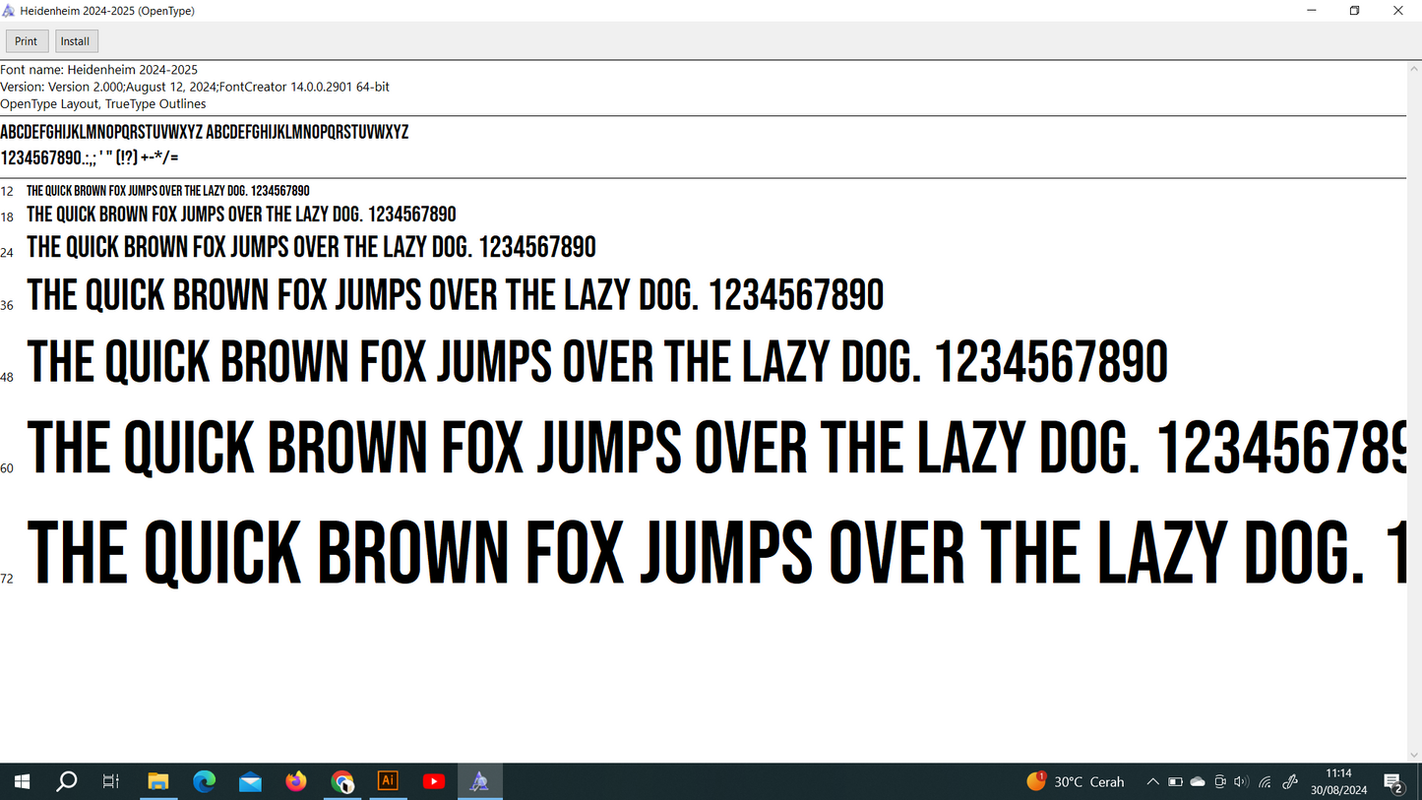Open Adobe Illustrator from the taskbar
The image size is (1422, 800).
click(x=388, y=781)
